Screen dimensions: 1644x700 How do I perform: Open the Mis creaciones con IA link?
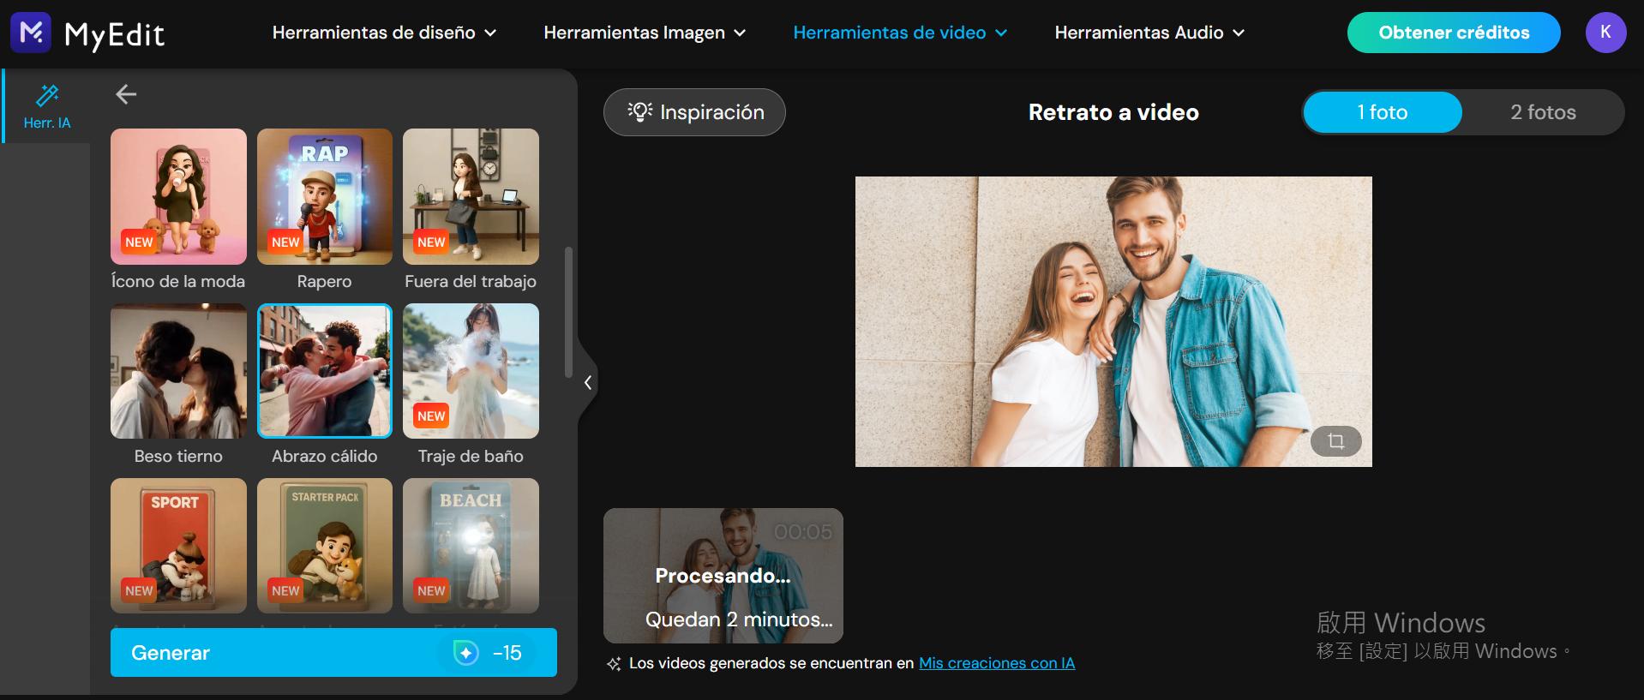pyautogui.click(x=997, y=663)
